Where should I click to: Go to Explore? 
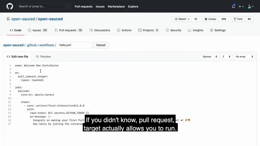coord(133,6)
